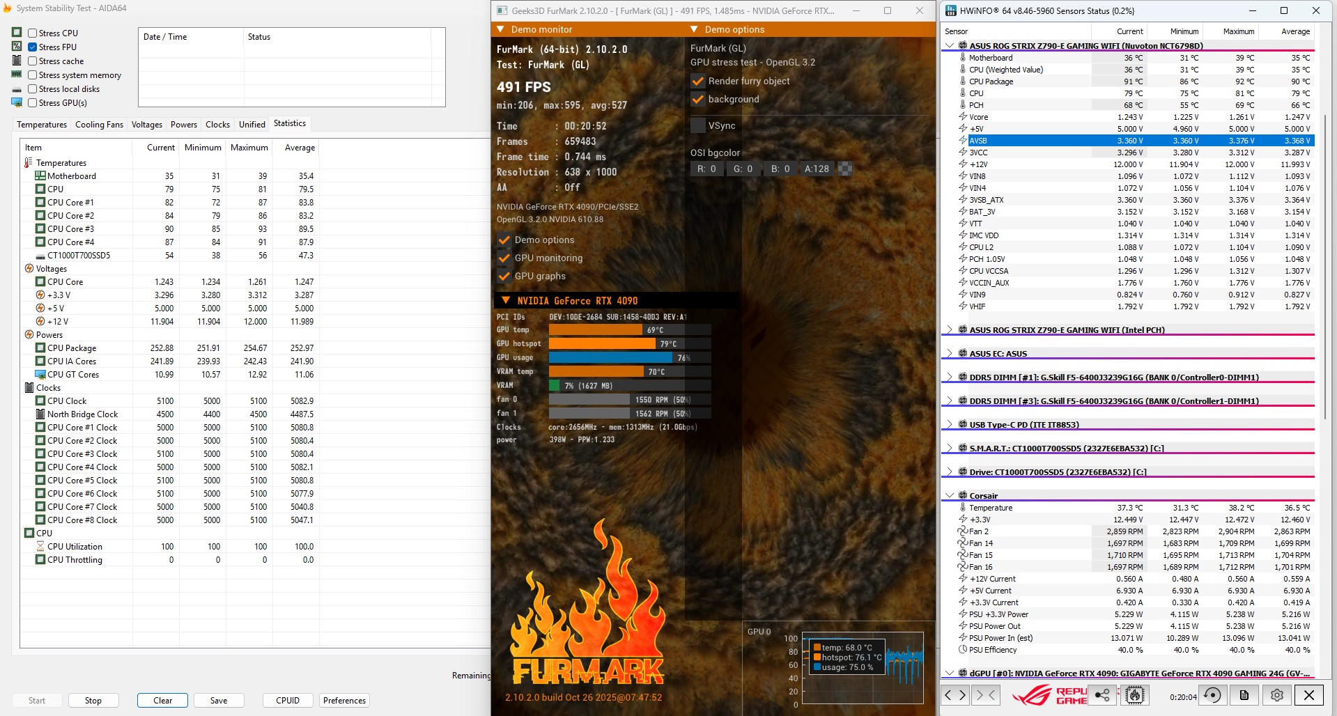This screenshot has height=716, width=1337.
Task: Toggle FurMark GPU graphs checkbox
Action: coord(504,276)
